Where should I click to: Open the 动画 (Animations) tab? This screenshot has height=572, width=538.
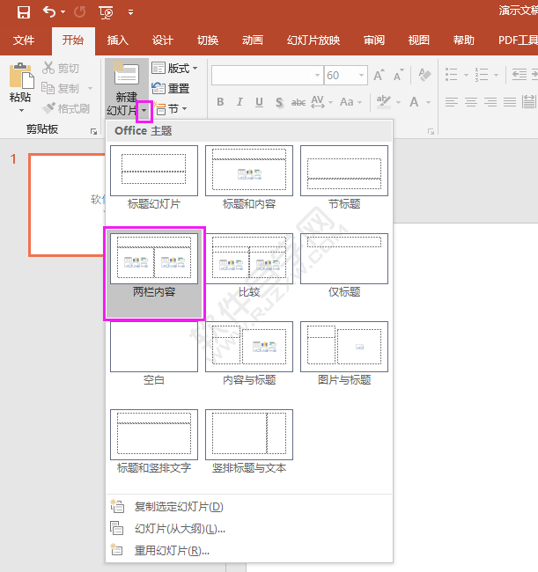[x=253, y=40]
